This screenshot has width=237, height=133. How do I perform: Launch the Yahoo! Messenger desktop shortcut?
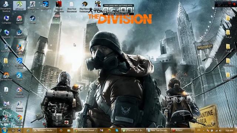pyautogui.click(x=19, y=92)
